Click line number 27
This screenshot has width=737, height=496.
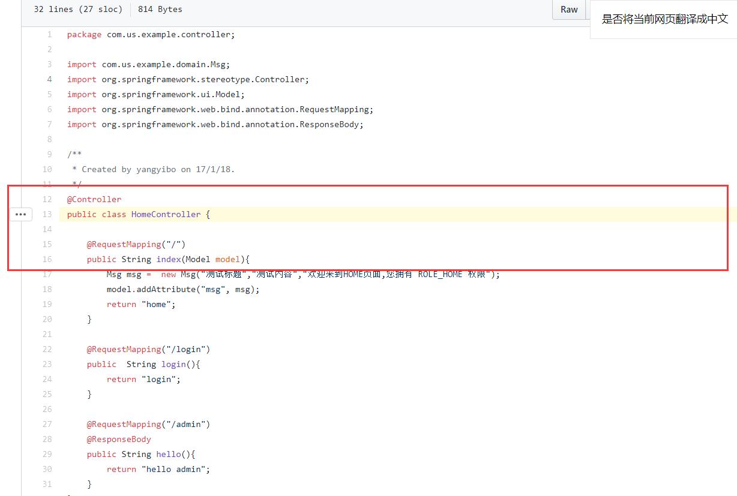point(47,425)
